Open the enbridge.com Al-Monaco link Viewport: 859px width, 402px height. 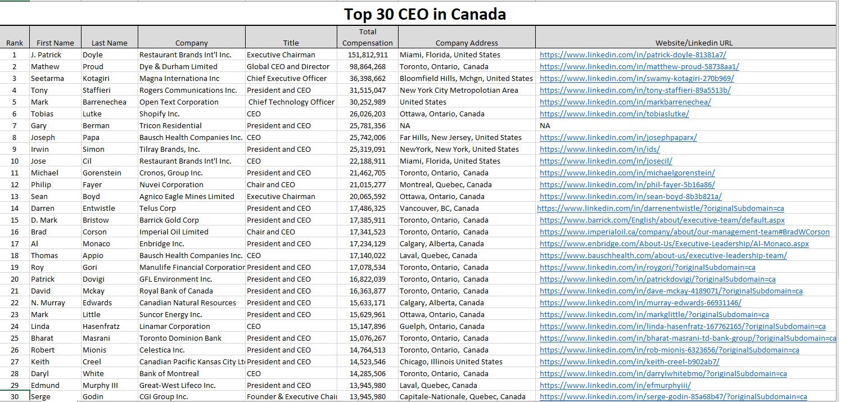click(675, 243)
